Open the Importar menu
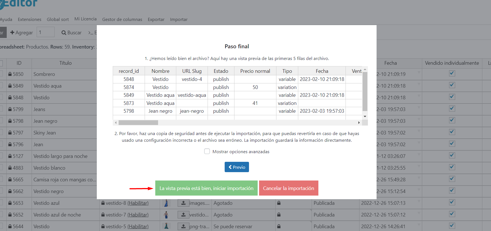Viewport: 491px width, 231px height. click(x=178, y=20)
